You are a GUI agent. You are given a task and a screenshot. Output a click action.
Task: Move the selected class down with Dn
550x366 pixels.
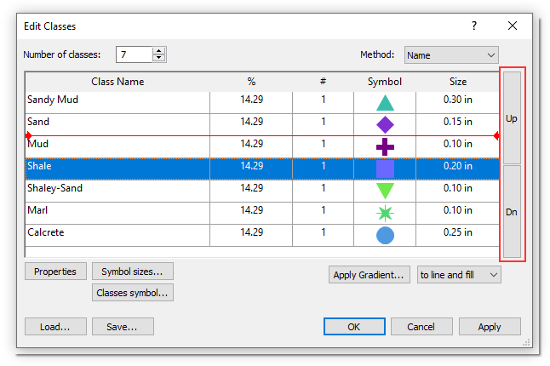[512, 212]
